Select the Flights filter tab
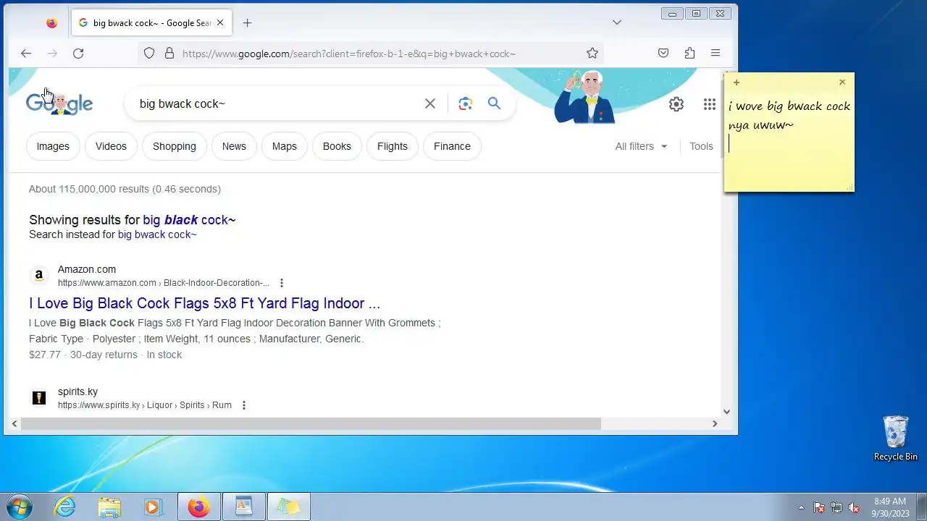 (393, 146)
